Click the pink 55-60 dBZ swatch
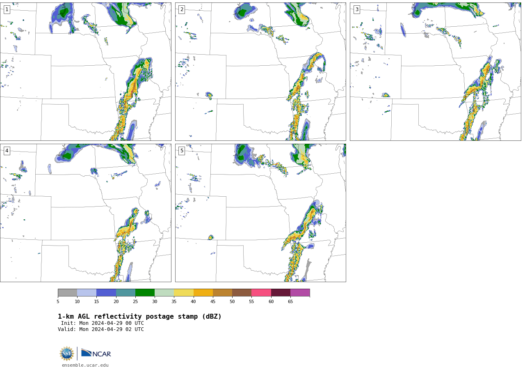This screenshot has height=370, width=525. [x=261, y=293]
